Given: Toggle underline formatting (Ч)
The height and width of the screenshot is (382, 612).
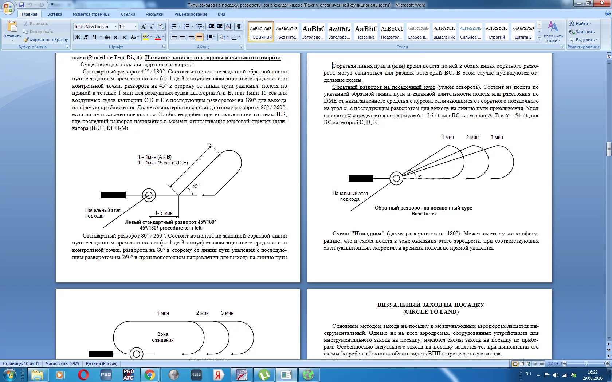Looking at the screenshot, I should pos(94,37).
